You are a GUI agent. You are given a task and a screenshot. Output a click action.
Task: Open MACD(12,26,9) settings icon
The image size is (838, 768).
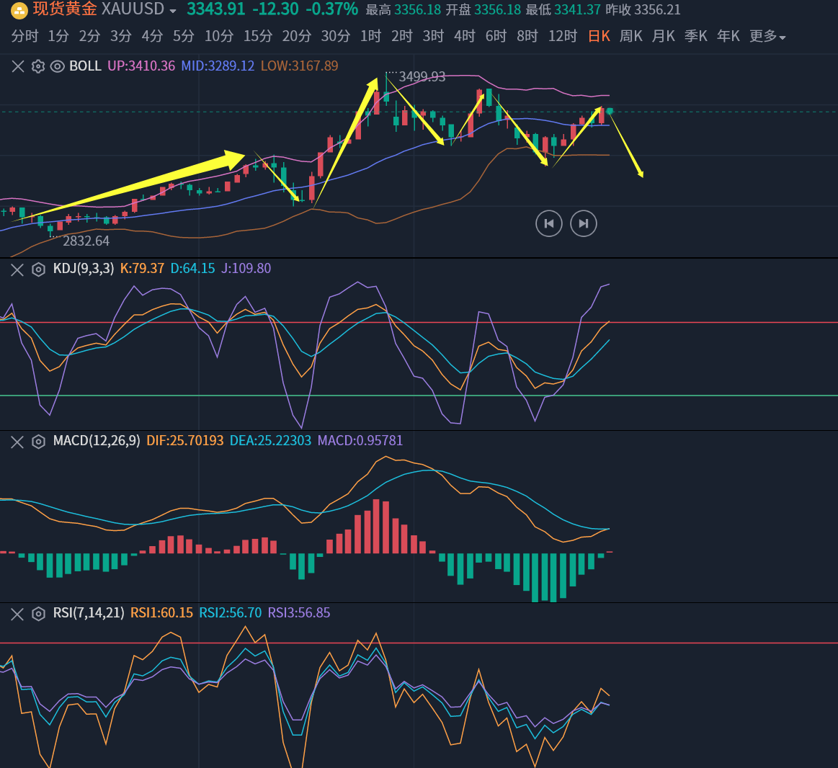click(x=38, y=442)
